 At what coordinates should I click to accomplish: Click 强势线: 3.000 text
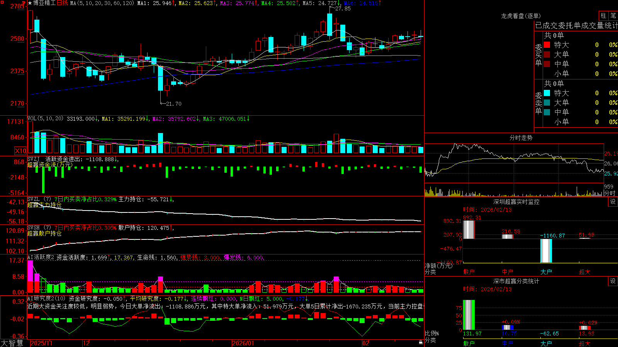(200, 258)
